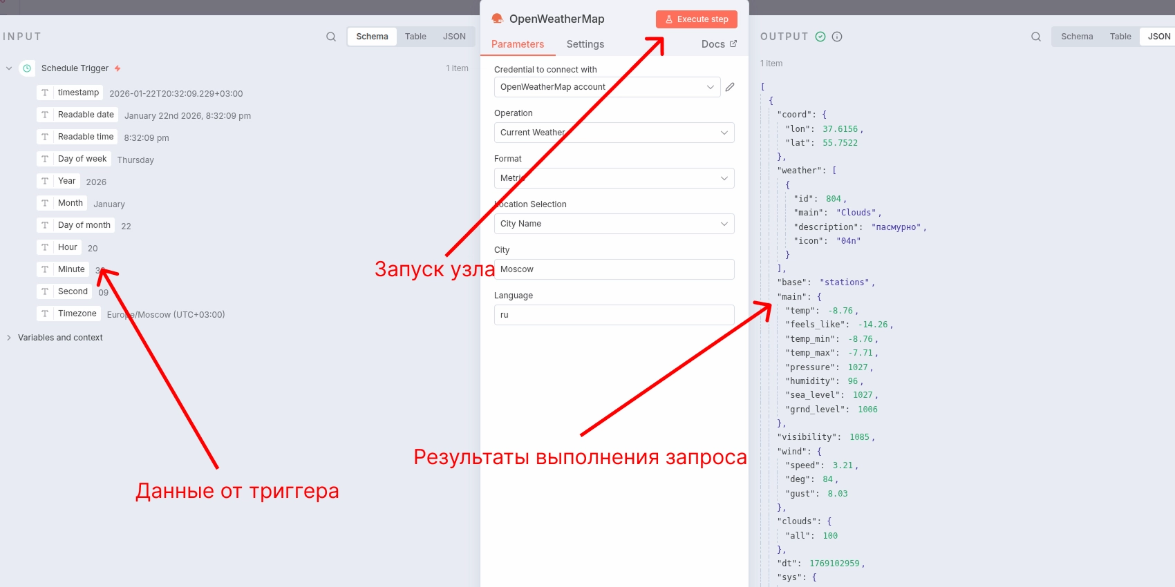
Task: Select Schema view in the OUTPUT panel
Action: pos(1077,37)
